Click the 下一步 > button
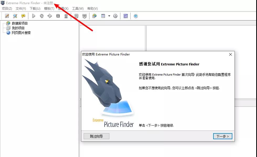 [223, 136]
